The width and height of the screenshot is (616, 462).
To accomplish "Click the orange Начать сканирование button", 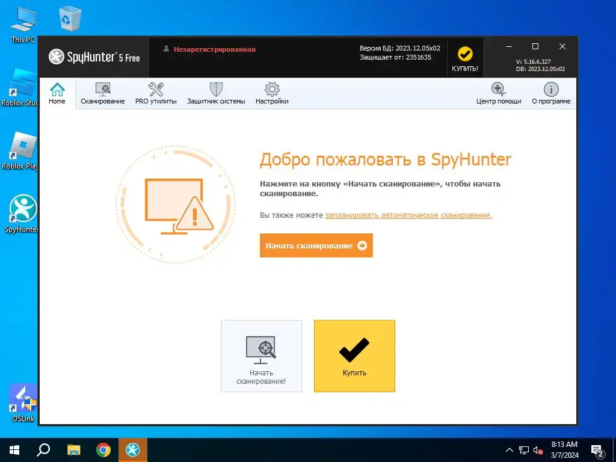I will (316, 245).
